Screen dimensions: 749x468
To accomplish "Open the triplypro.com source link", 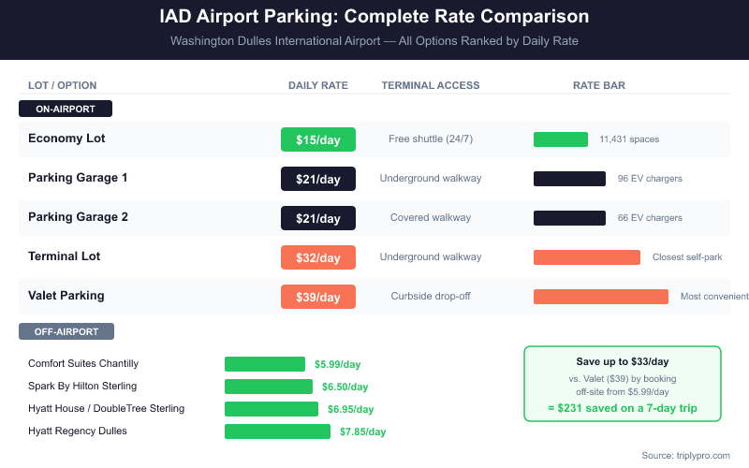I will (x=685, y=455).
